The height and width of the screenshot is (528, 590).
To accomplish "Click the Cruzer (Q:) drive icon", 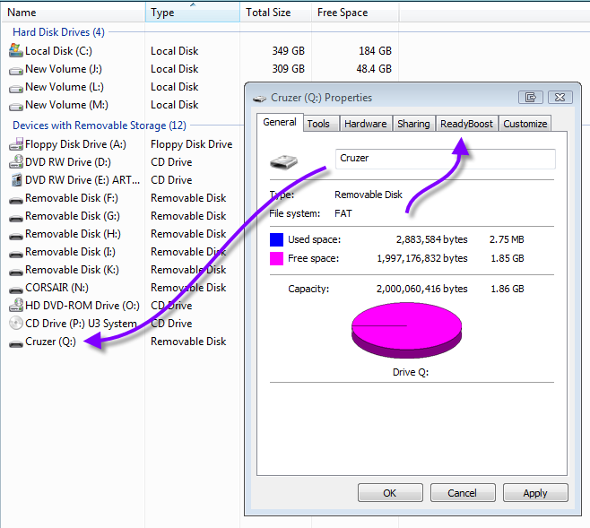I will pyautogui.click(x=15, y=342).
